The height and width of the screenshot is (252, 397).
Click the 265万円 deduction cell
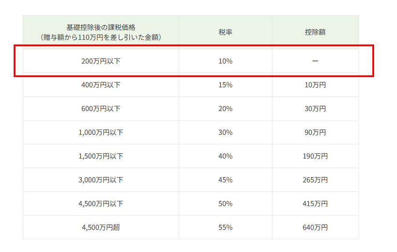[315, 180]
